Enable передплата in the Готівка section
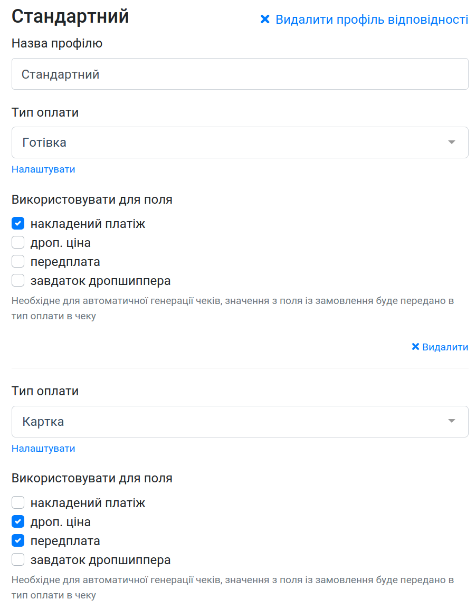The image size is (476, 609). pos(18,261)
